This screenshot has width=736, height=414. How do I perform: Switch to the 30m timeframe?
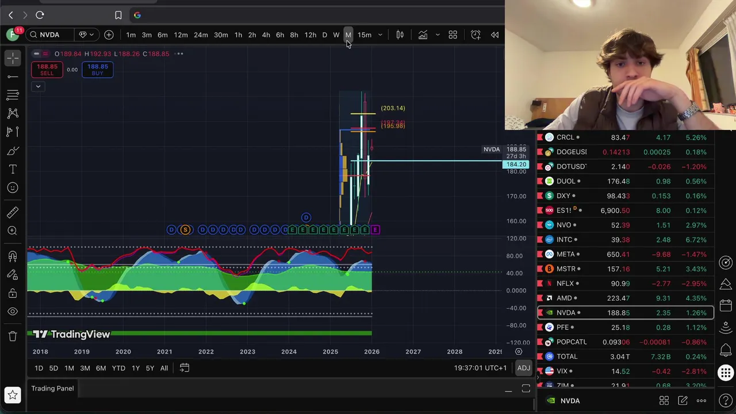221,35
